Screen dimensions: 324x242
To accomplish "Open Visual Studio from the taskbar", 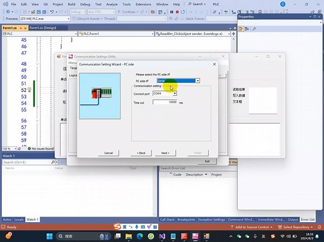I will point(162,236).
